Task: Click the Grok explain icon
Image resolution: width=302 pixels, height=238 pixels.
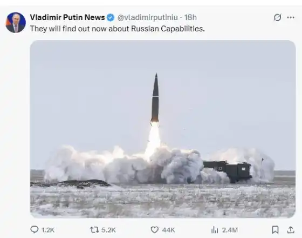Action: [x=278, y=17]
